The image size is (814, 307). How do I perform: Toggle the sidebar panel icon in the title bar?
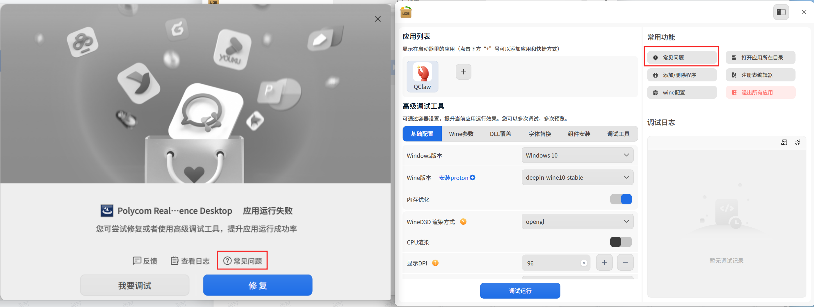781,12
